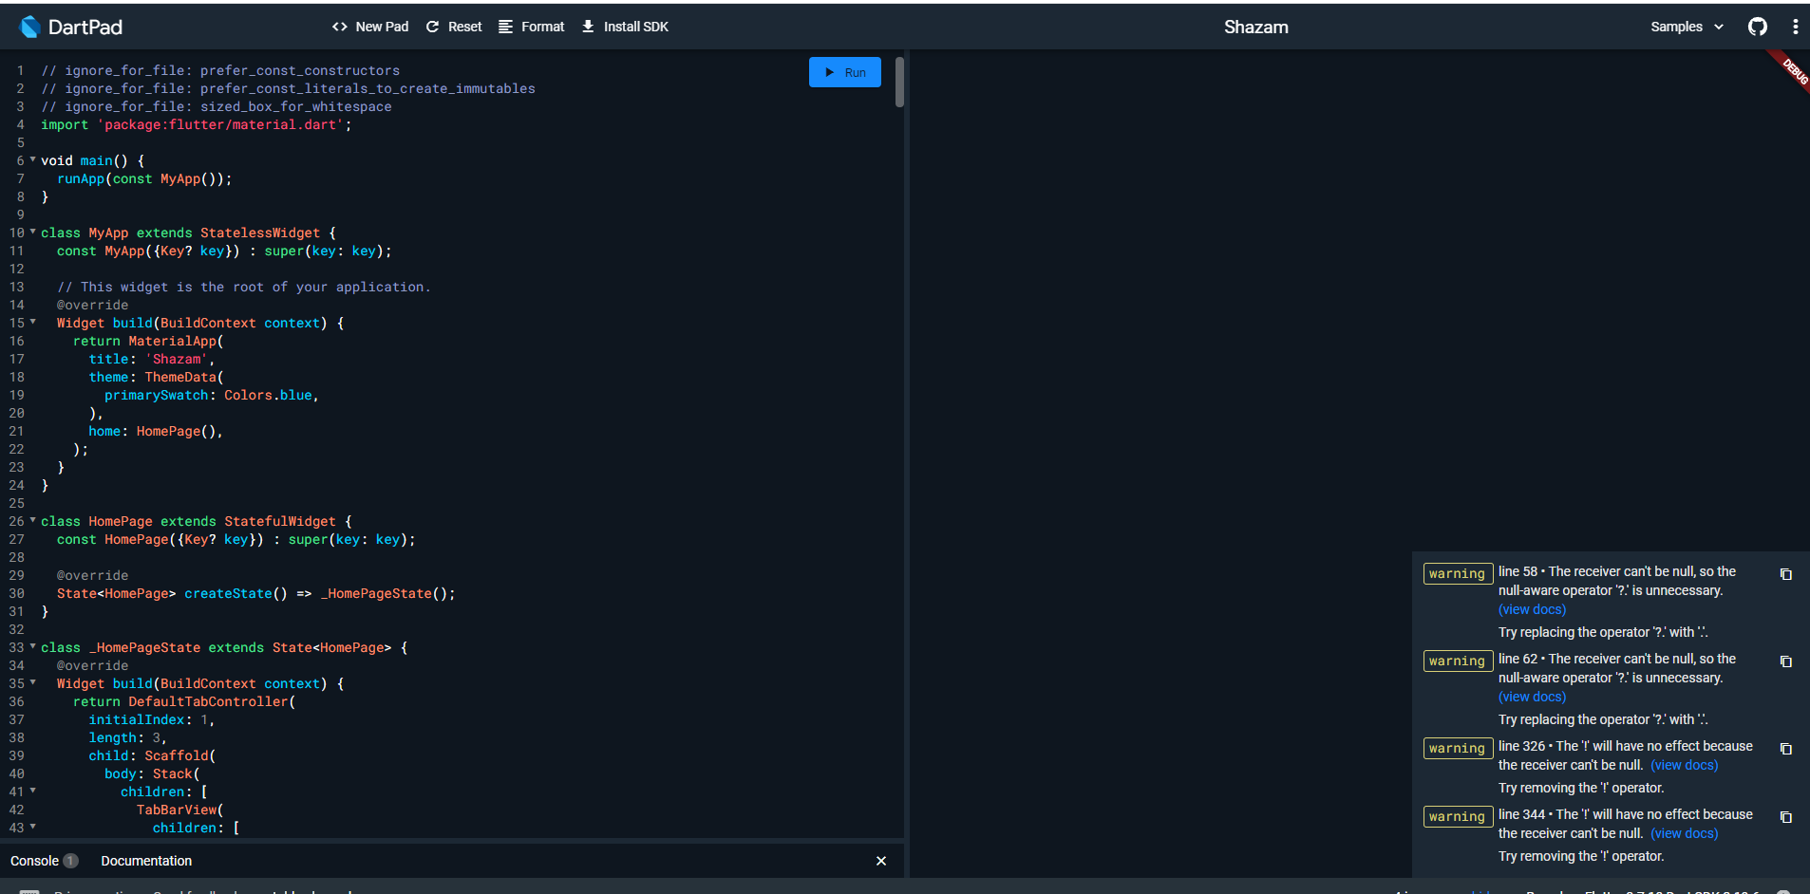Viewport: 1810px width, 894px height.
Task: Collapse the main() function at line 6
Action: coord(33,160)
